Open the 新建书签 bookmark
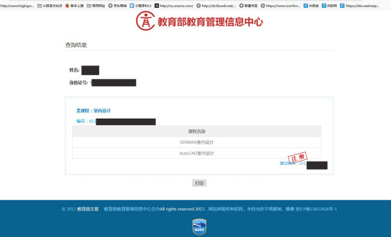This screenshot has height=237, width=391. [x=248, y=5]
